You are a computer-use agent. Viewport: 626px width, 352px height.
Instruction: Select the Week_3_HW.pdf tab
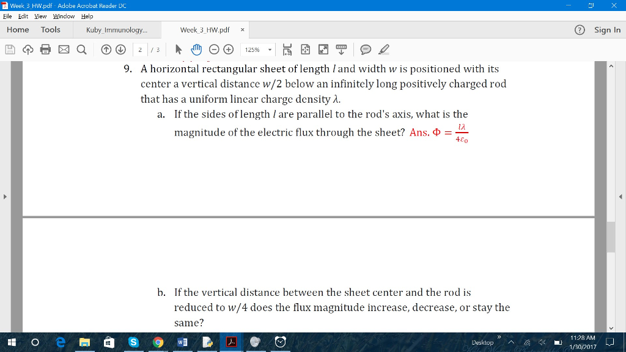click(205, 30)
